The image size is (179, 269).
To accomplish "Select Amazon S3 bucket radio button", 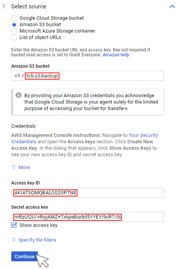I will pos(14,25).
